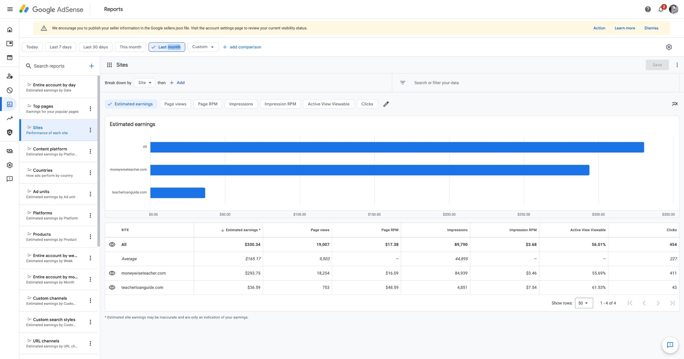
Task: Open options for Sites report item
Action: tap(90, 130)
